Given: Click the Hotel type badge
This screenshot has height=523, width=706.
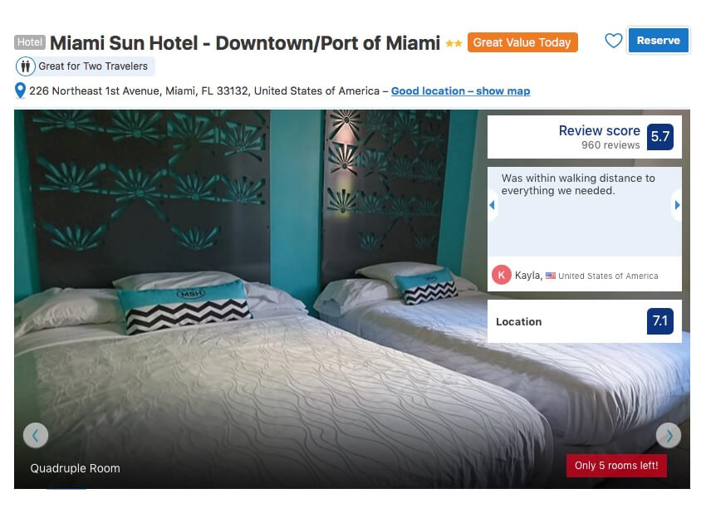Looking at the screenshot, I should (x=30, y=42).
